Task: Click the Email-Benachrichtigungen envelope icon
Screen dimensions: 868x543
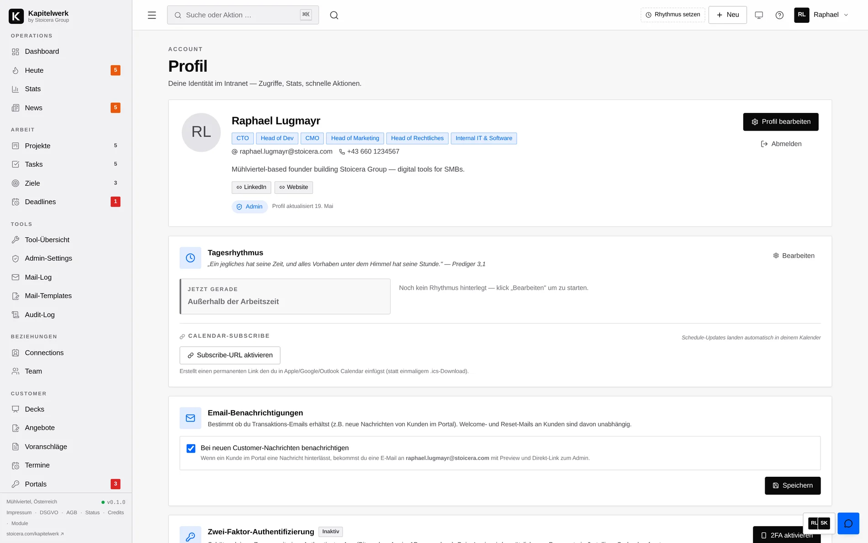Action: [191, 418]
